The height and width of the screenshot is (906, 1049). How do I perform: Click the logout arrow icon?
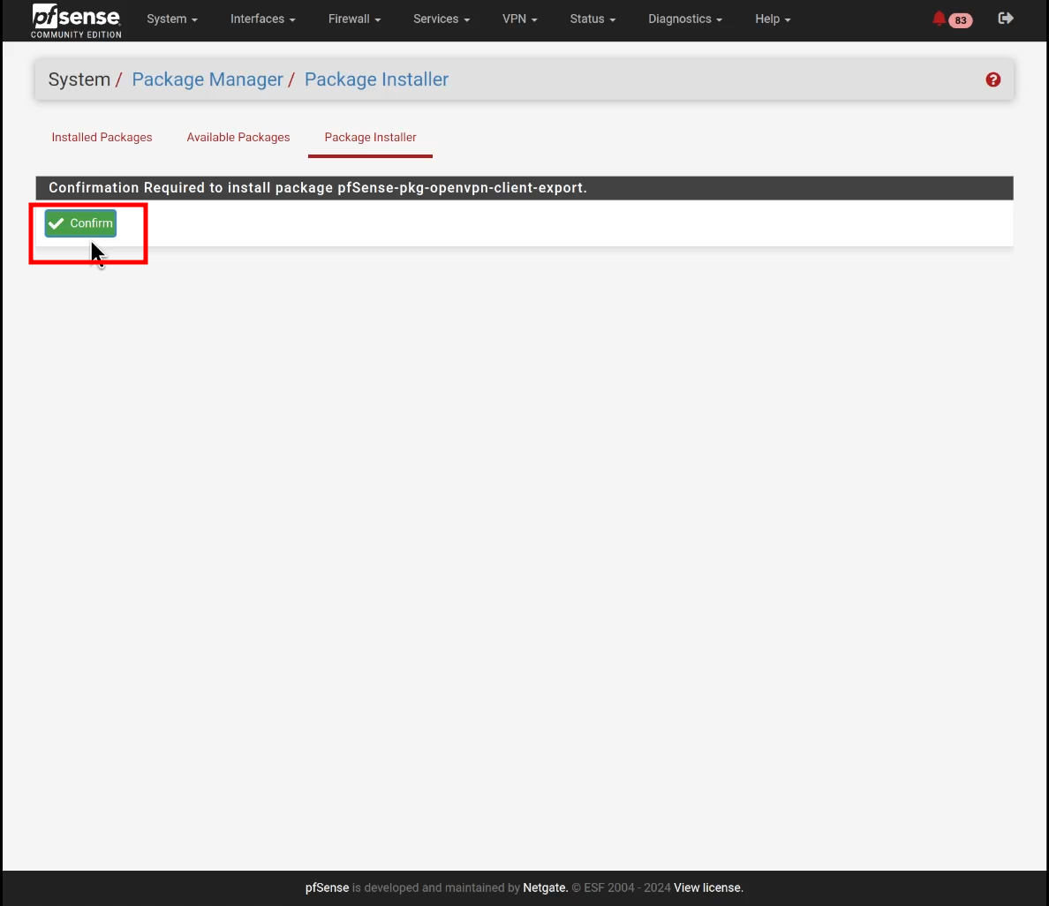(1006, 18)
